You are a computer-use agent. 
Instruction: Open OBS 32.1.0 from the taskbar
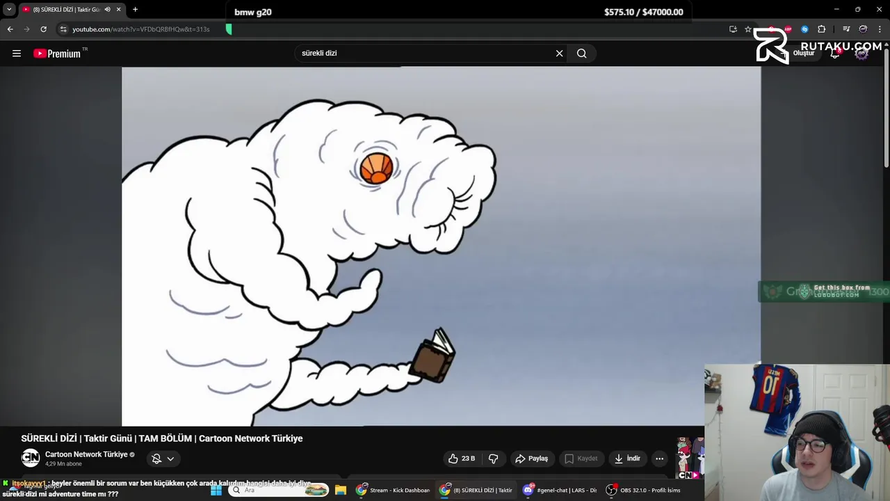pyautogui.click(x=643, y=490)
